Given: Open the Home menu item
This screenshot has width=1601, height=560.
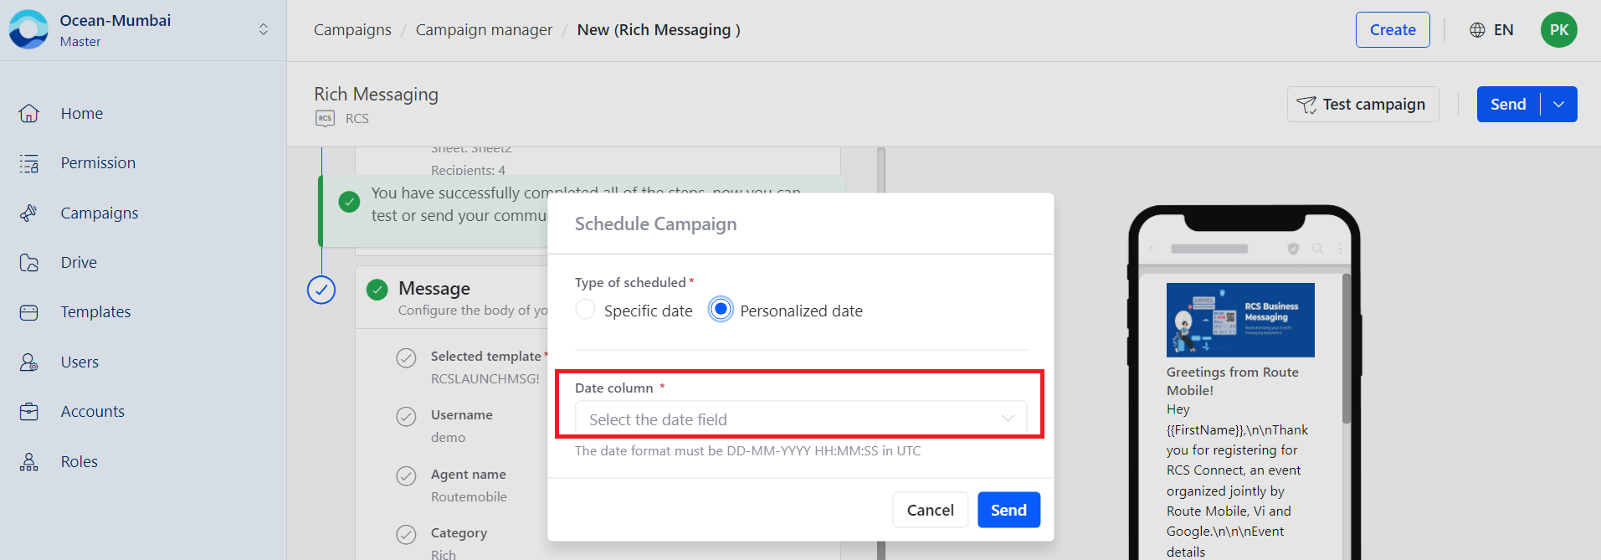Looking at the screenshot, I should pos(81,113).
